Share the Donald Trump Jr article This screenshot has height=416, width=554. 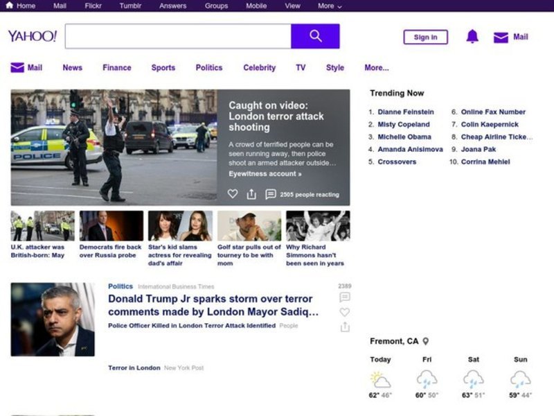(x=344, y=327)
